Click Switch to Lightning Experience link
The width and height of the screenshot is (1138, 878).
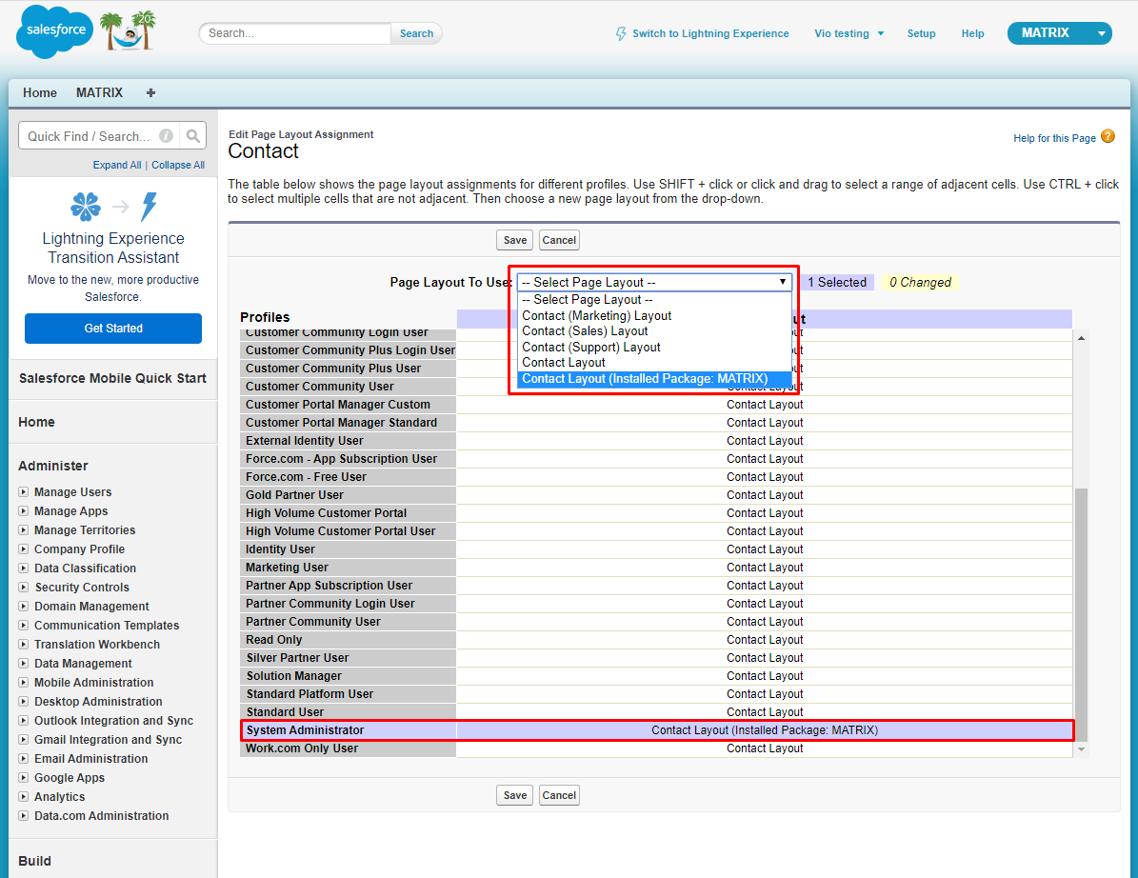tap(709, 33)
